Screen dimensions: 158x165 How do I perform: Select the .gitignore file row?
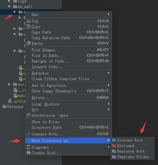pos(13,101)
